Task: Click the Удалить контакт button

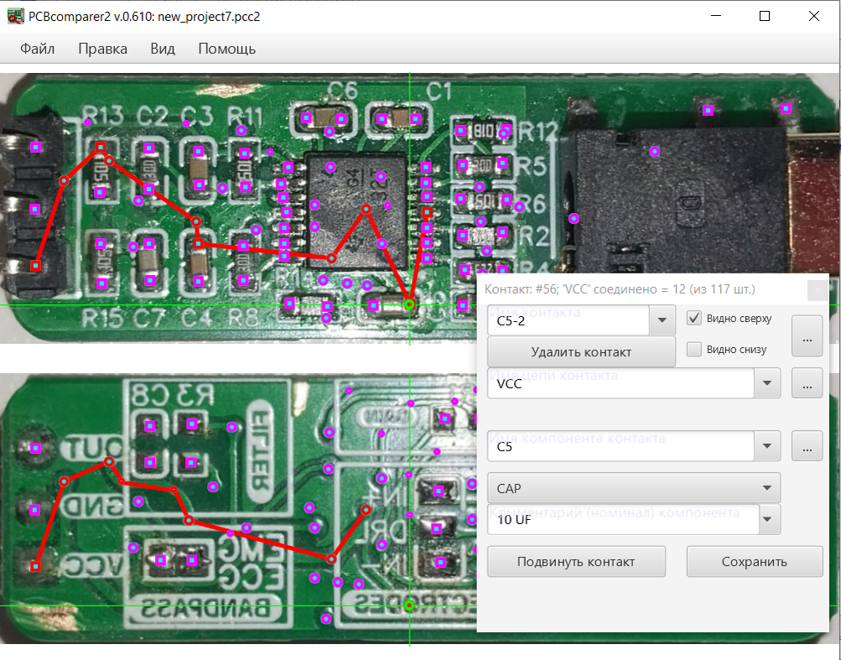Action: pyautogui.click(x=581, y=352)
